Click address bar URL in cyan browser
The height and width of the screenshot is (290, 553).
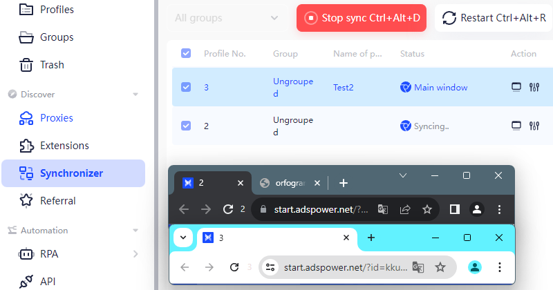[346, 267]
